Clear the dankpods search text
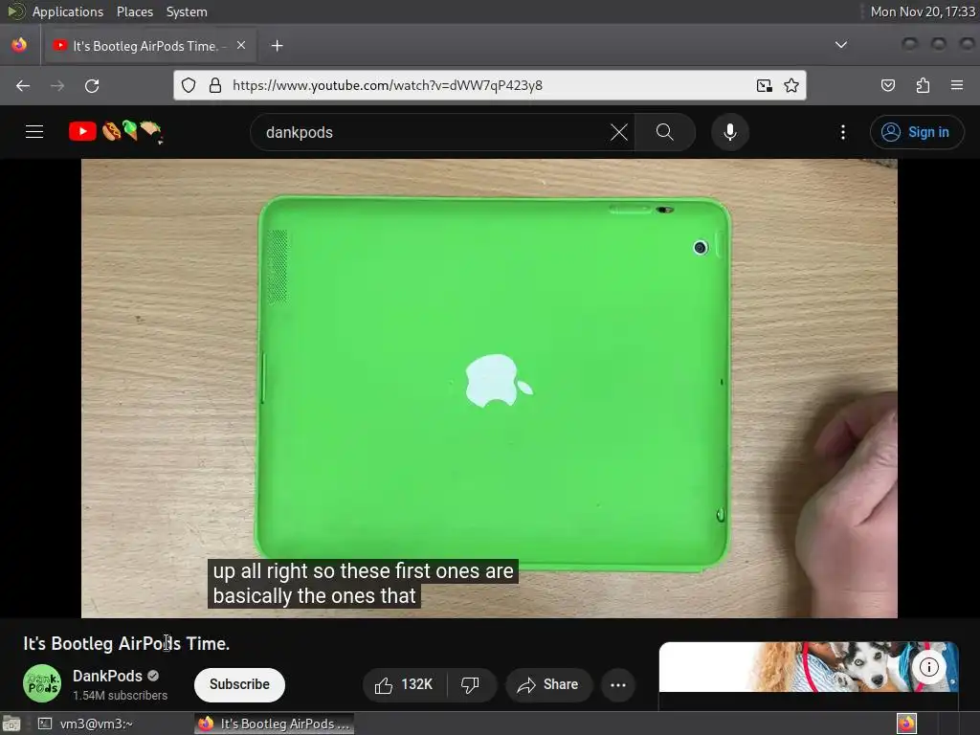This screenshot has width=980, height=735. [x=619, y=132]
